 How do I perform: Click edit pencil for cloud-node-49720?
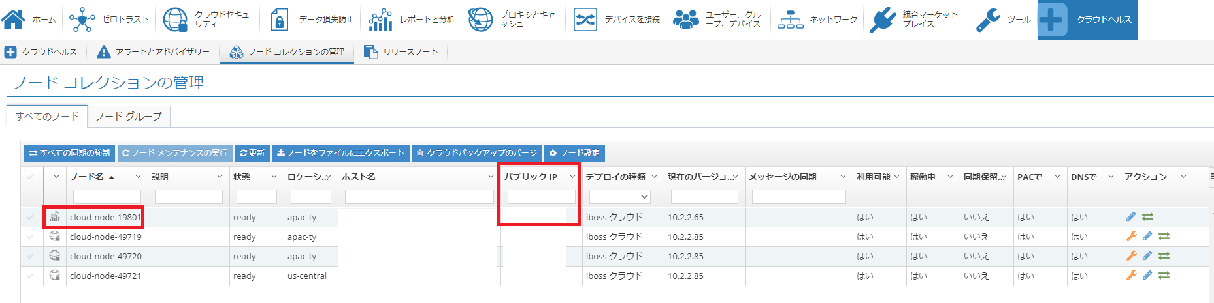pos(1147,256)
